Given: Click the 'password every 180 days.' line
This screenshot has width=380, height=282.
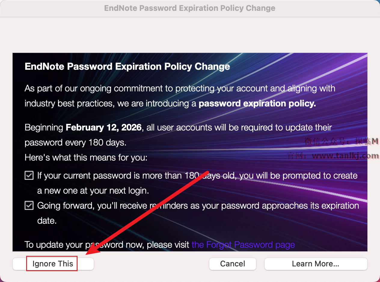Looking at the screenshot, I should click(x=75, y=143).
